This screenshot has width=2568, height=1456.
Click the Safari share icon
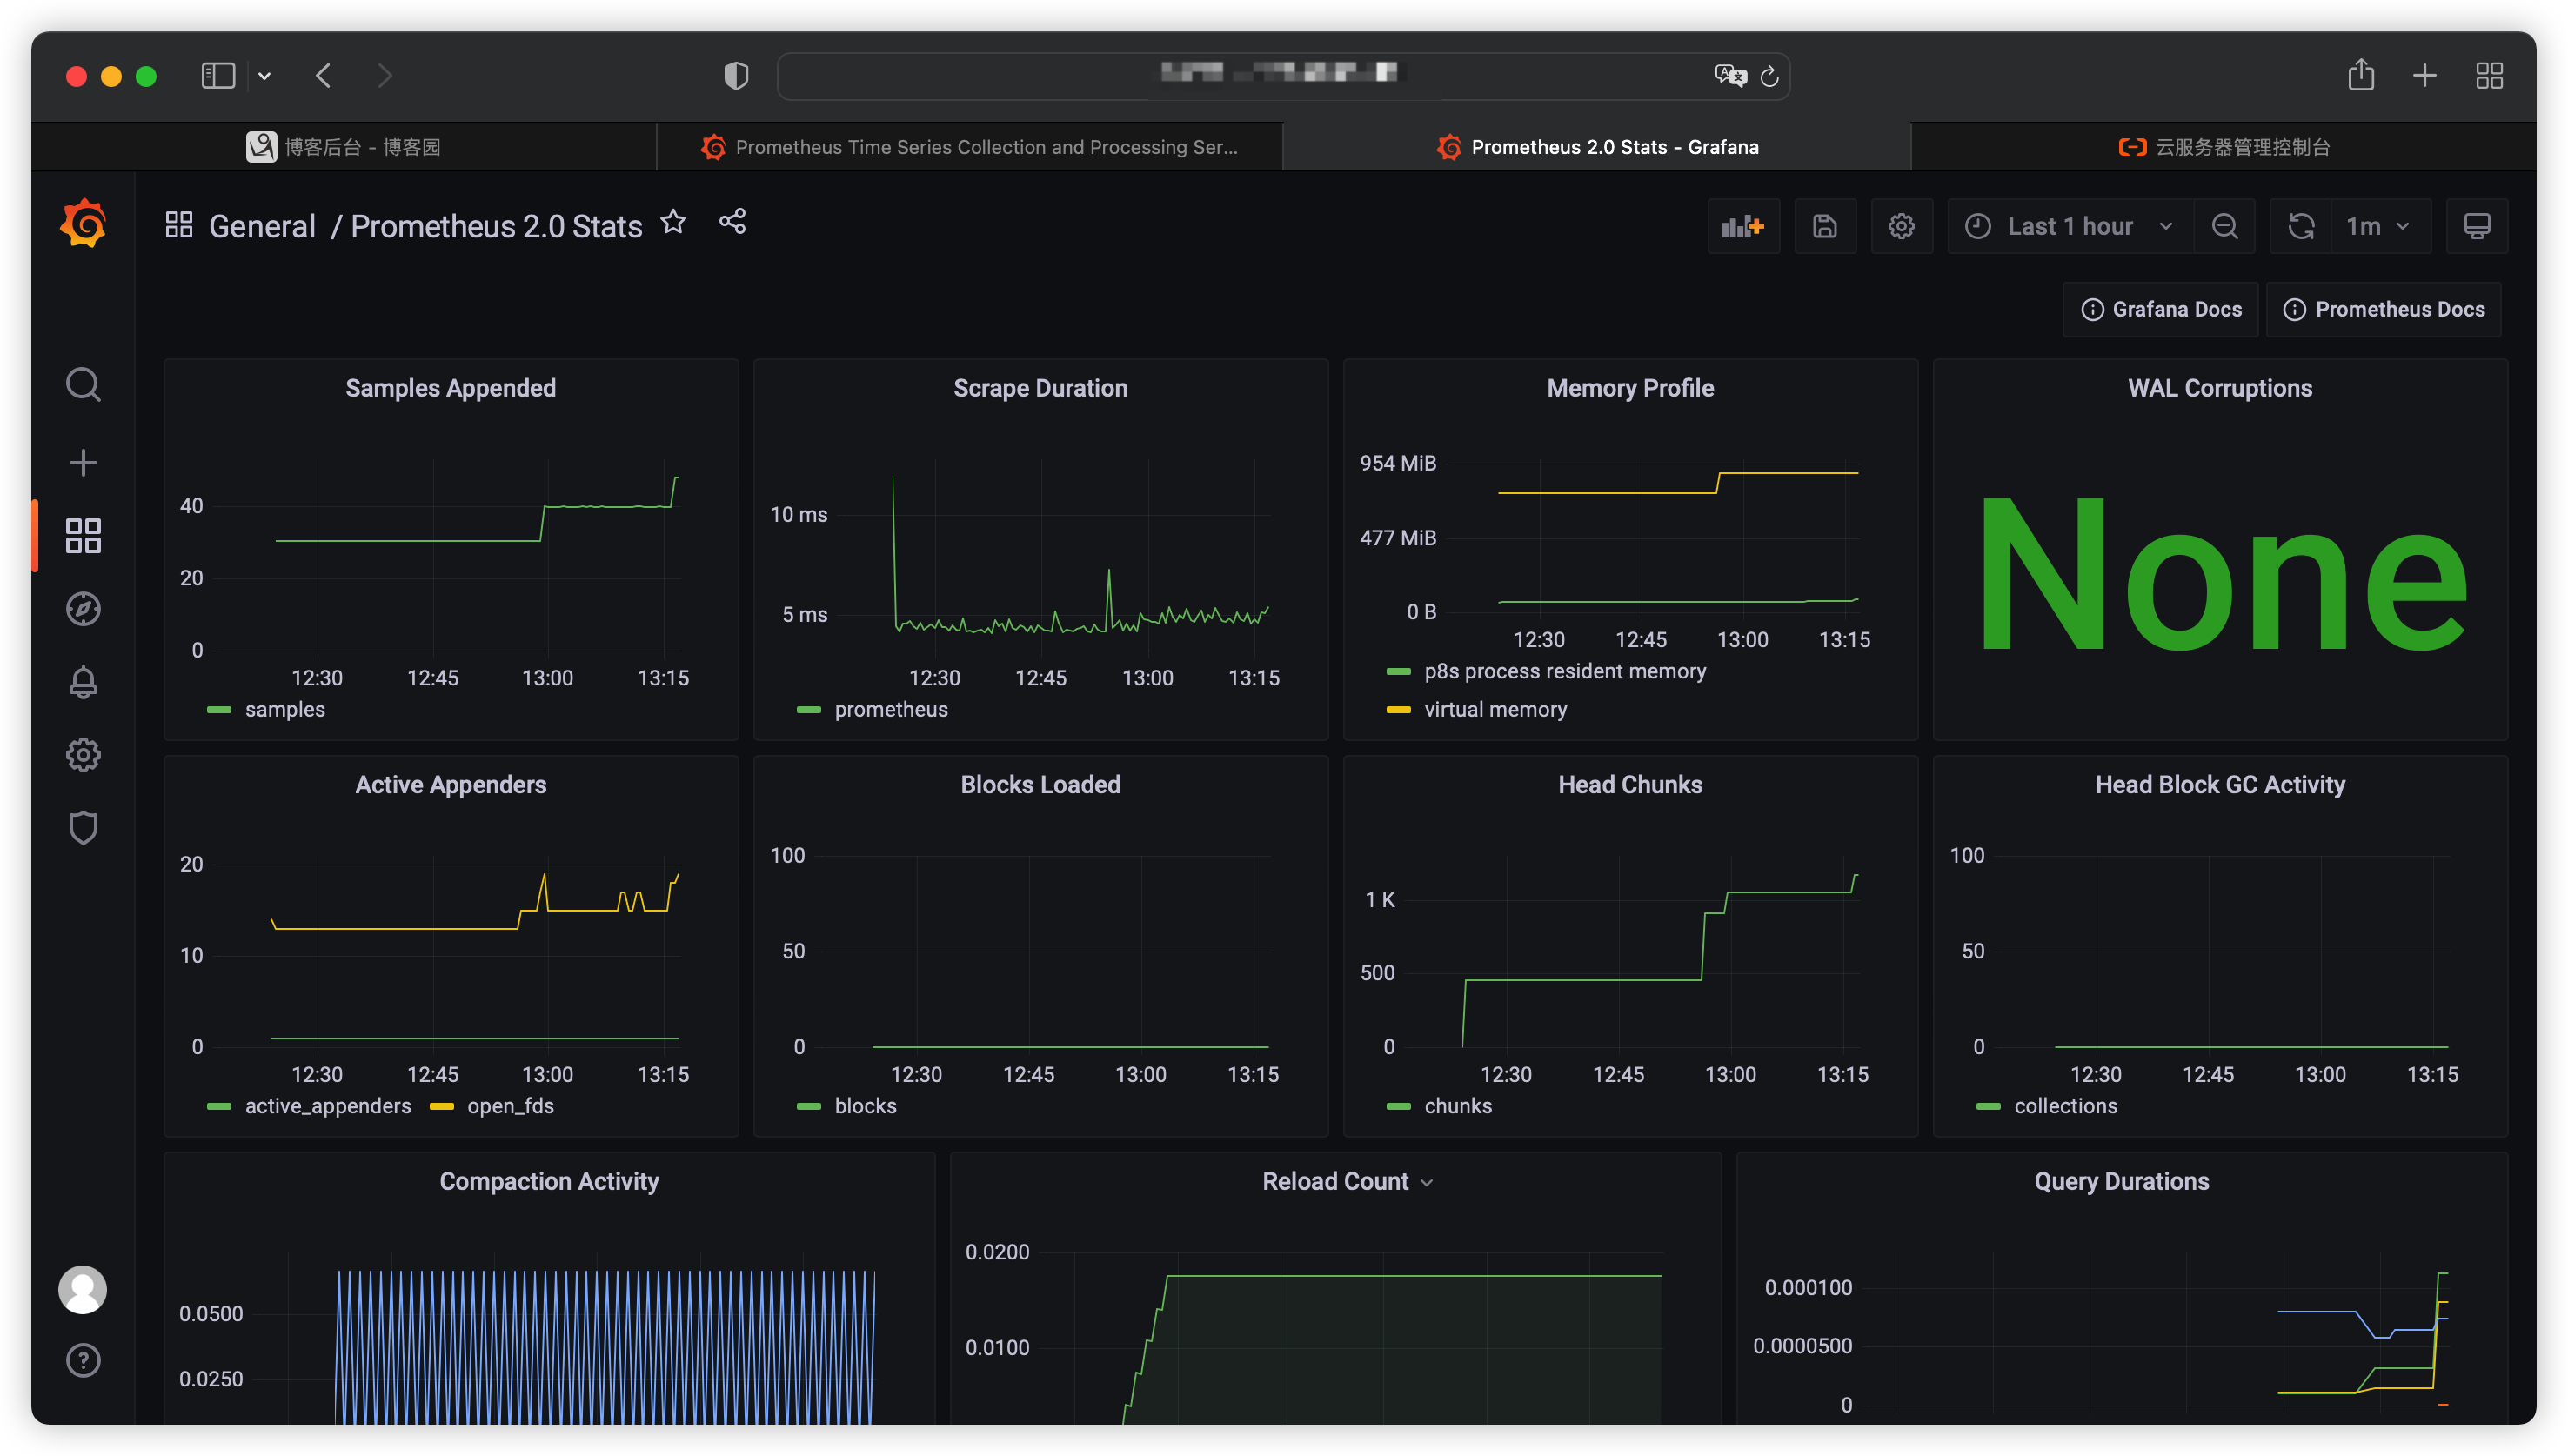(x=2361, y=75)
